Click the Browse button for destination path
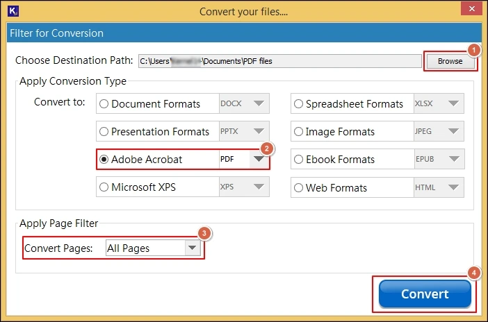This screenshot has width=488, height=322. tap(450, 61)
